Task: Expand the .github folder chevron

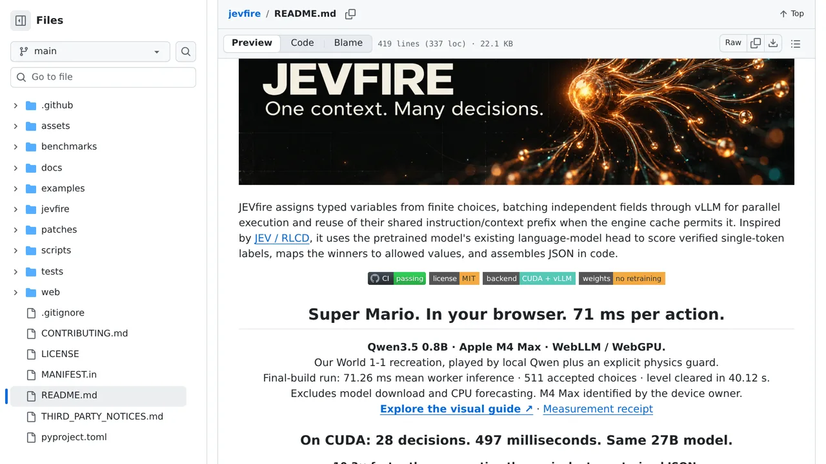Action: point(15,105)
